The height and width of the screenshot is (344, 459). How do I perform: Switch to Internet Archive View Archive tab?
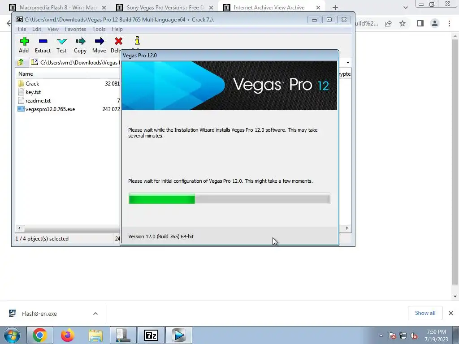pyautogui.click(x=269, y=8)
